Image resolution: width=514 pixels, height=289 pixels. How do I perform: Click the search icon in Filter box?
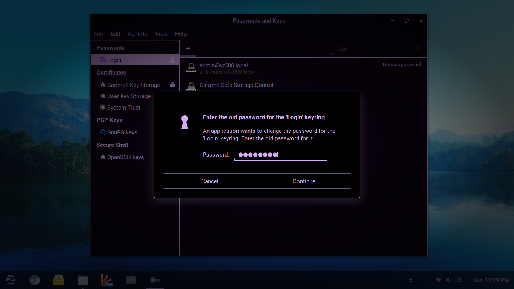[x=418, y=49]
